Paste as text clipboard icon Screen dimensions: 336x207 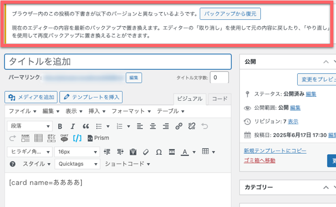[133, 152]
